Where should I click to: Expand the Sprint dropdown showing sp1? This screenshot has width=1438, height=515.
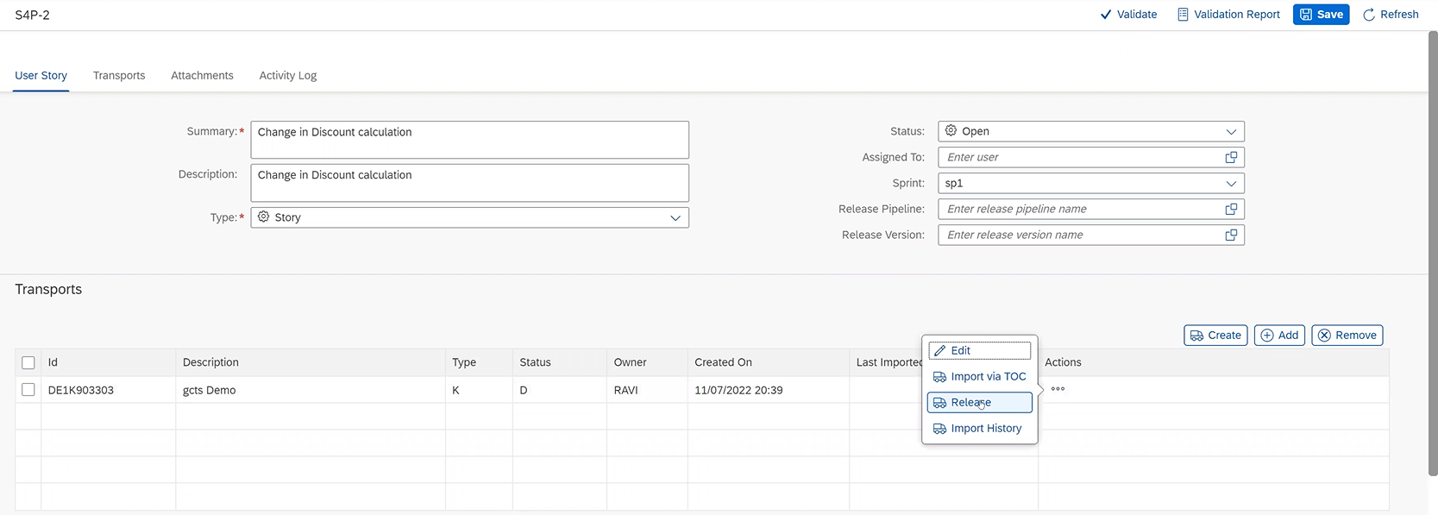pyautogui.click(x=1231, y=184)
